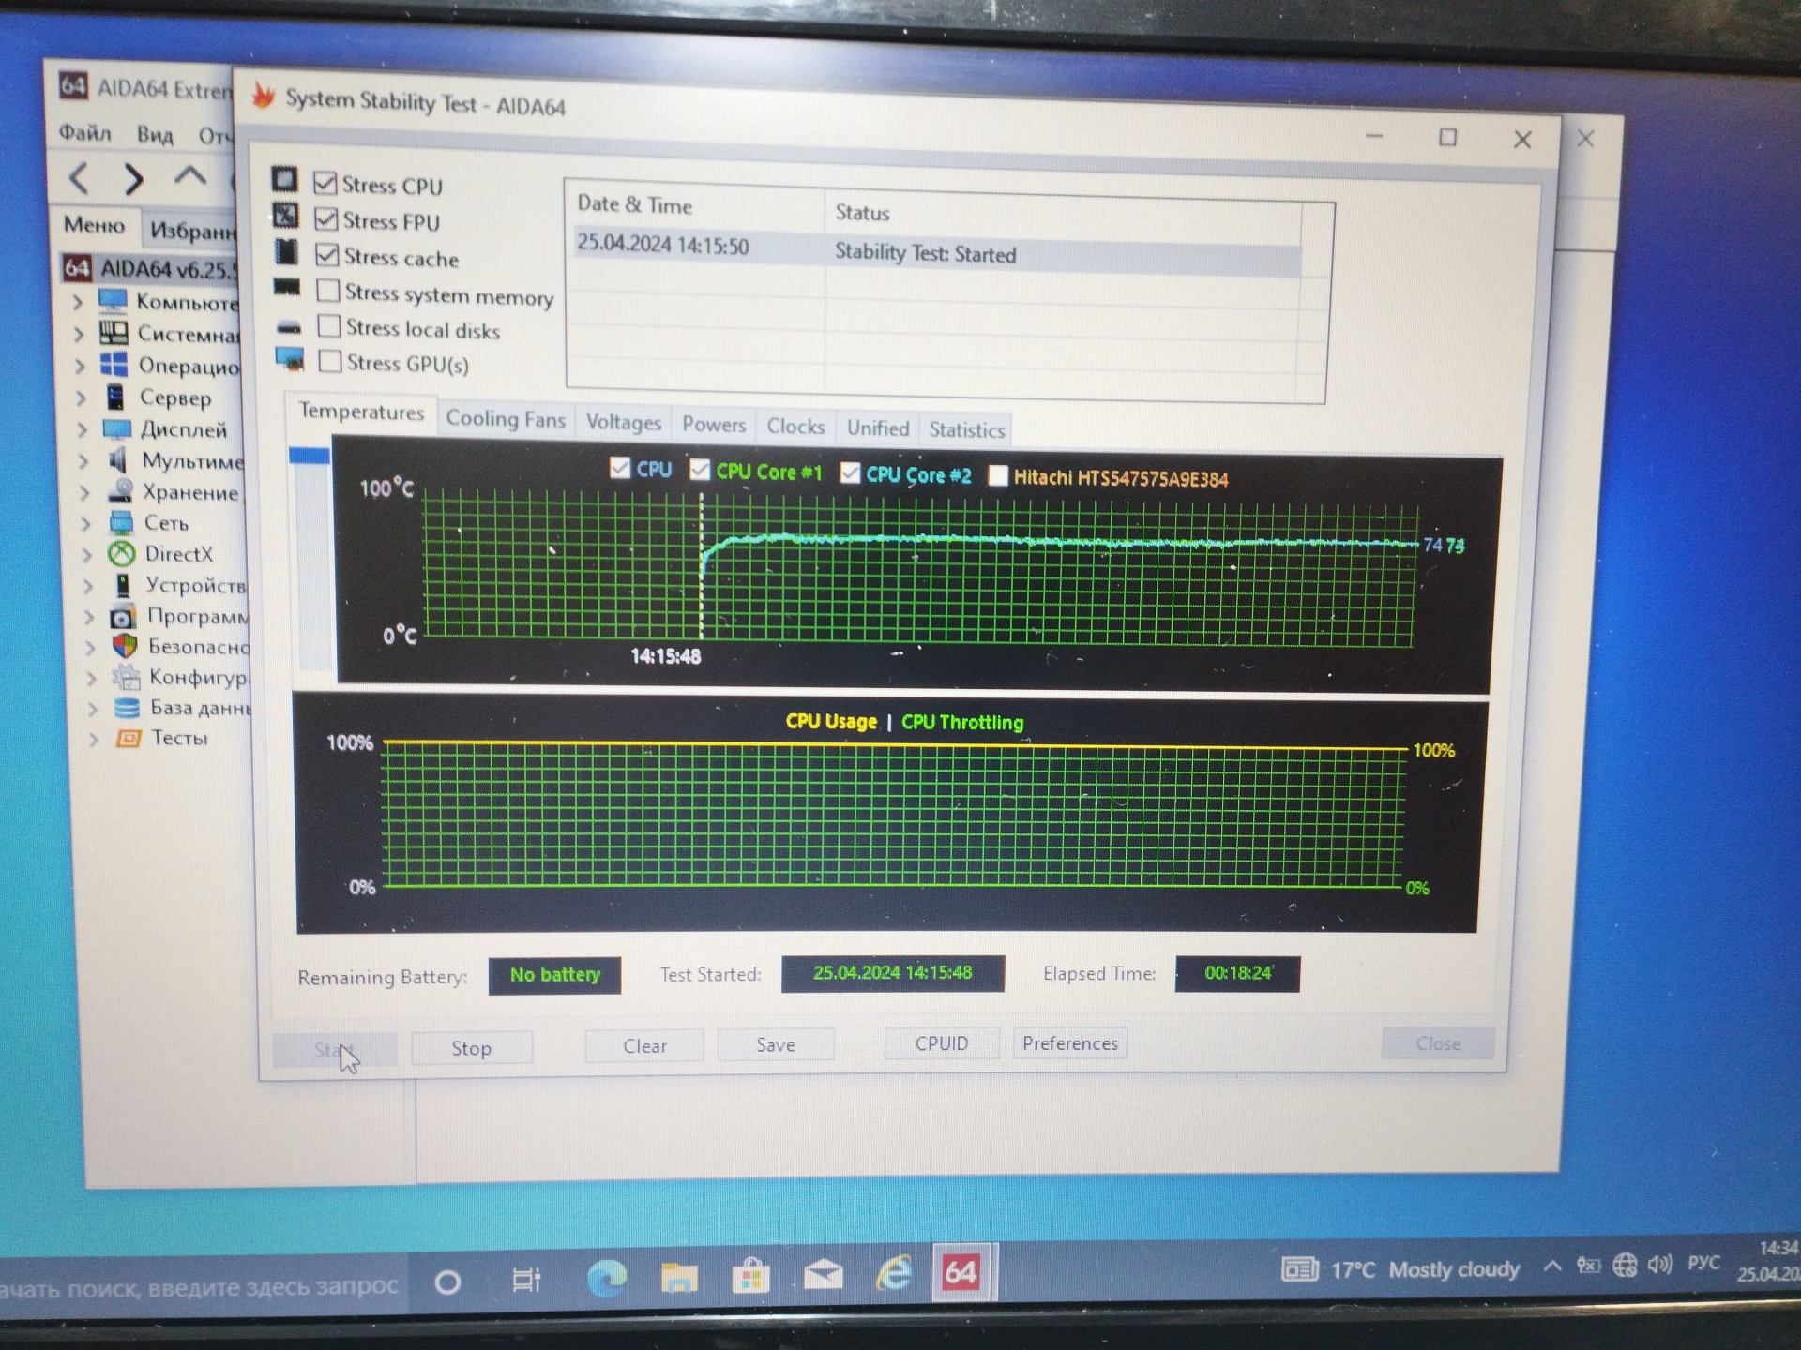Click the Save button

coord(776,1044)
